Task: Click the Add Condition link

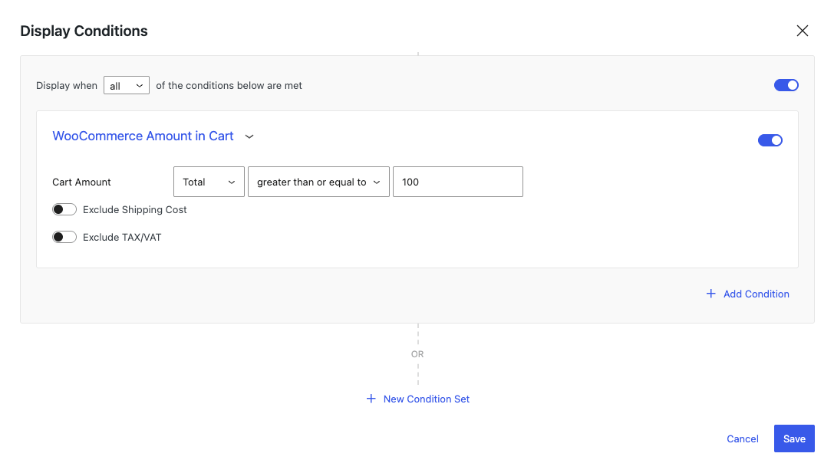Action: pos(747,294)
